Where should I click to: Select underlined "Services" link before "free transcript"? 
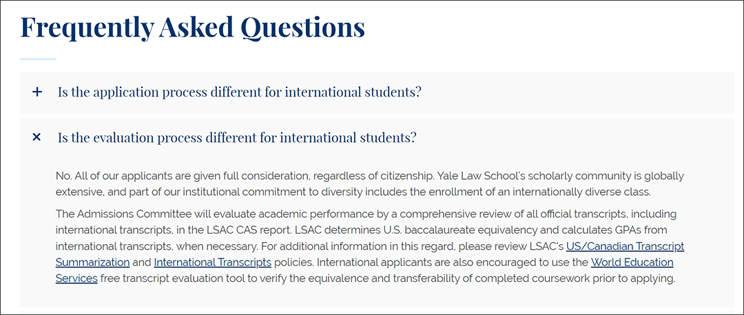pos(76,278)
